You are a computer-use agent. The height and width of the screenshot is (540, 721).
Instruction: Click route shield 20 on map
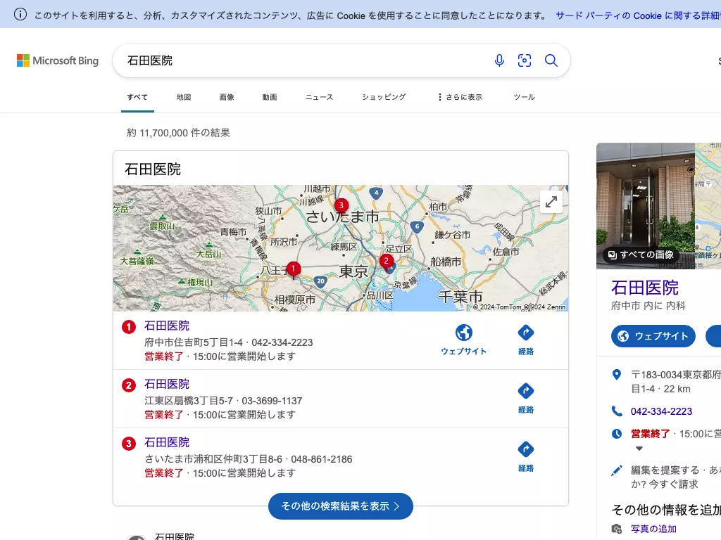(320, 281)
